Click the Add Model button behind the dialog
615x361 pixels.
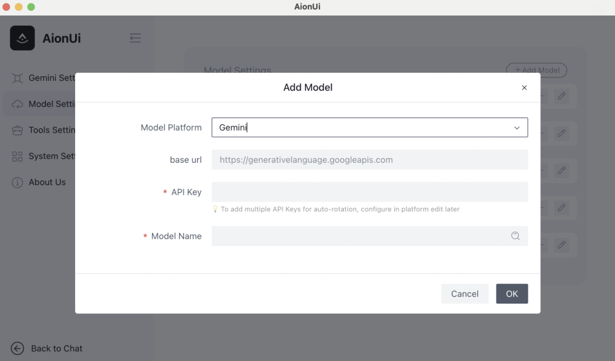coord(536,70)
